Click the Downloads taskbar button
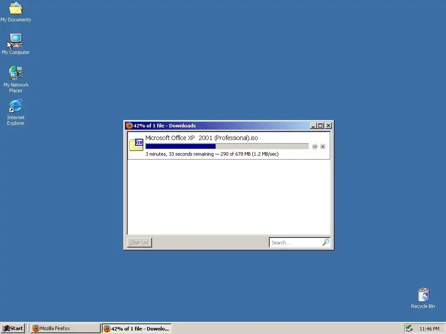The height and width of the screenshot is (334, 446). click(x=137, y=329)
